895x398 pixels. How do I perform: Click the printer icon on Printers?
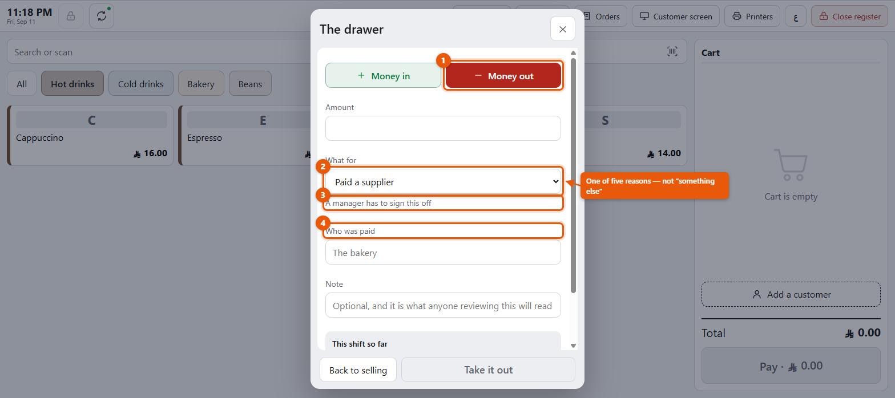737,17
